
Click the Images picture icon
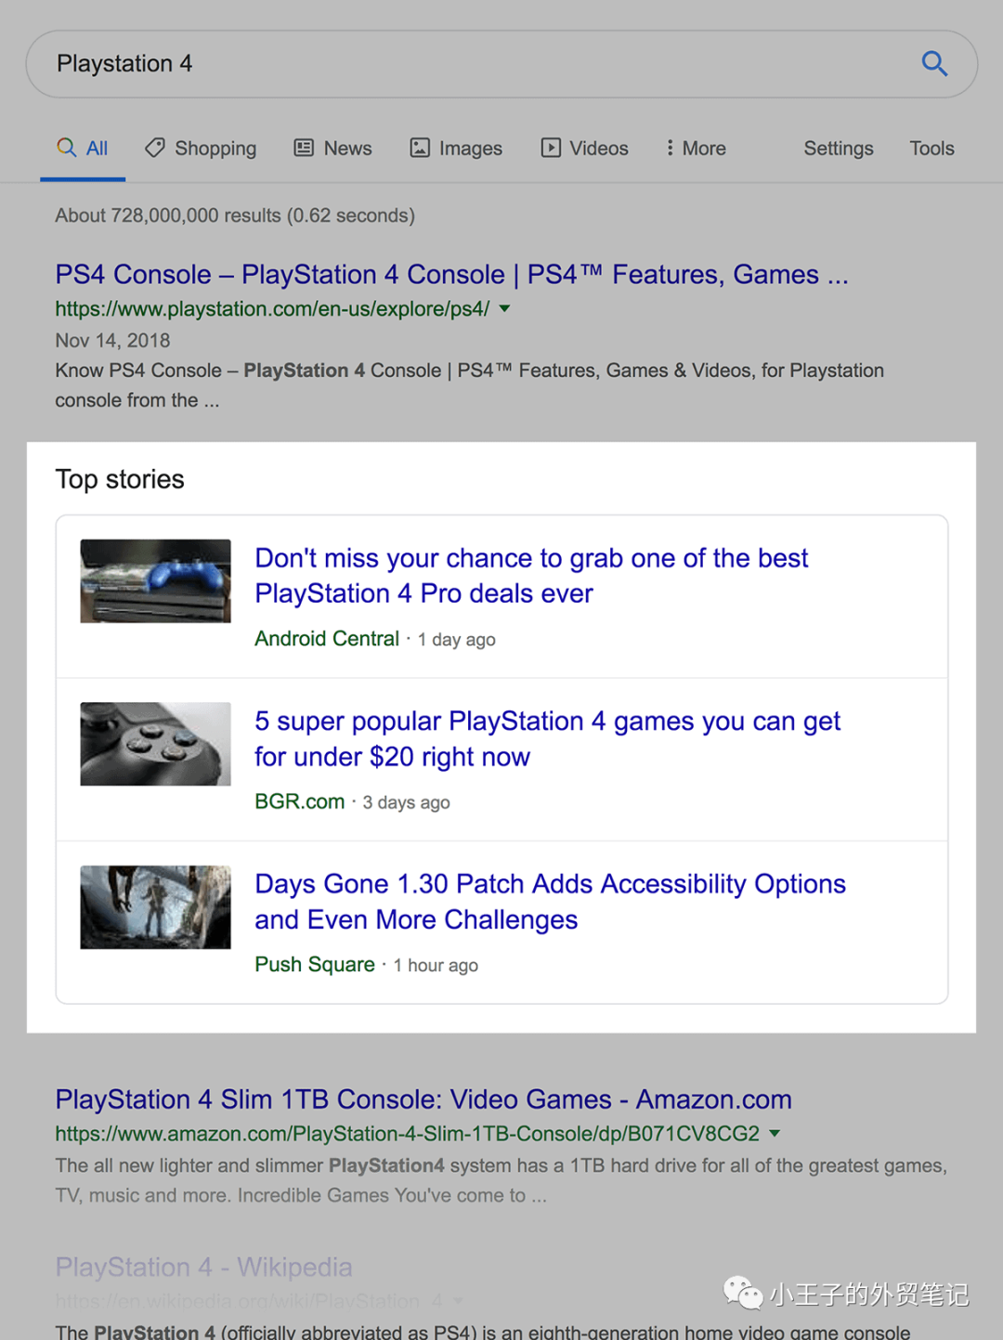[x=420, y=148]
